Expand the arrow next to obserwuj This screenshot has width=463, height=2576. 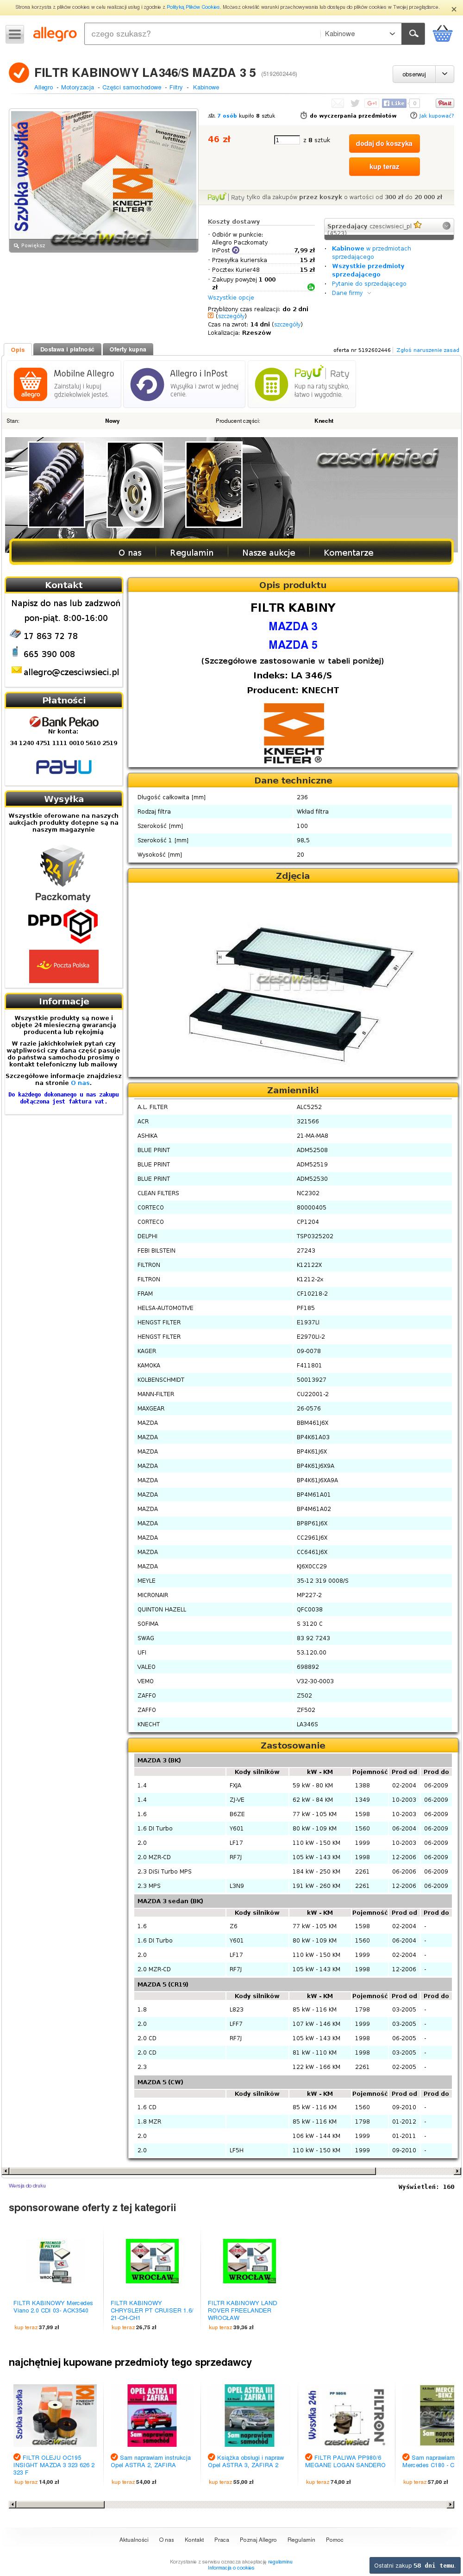pos(445,74)
